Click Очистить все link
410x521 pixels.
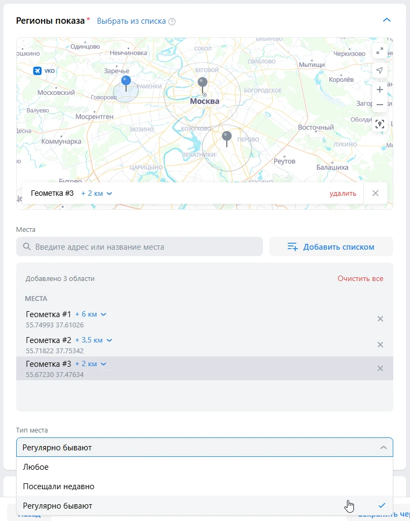tap(360, 279)
